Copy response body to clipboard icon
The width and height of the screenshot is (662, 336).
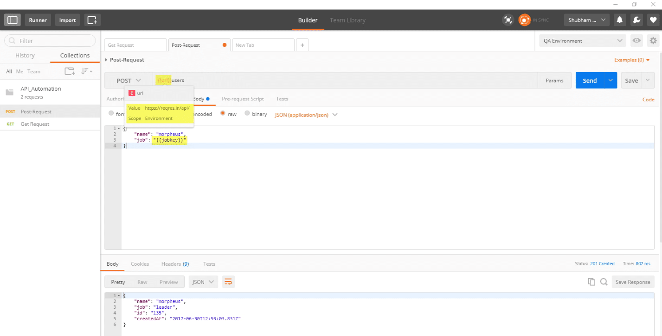click(x=591, y=282)
